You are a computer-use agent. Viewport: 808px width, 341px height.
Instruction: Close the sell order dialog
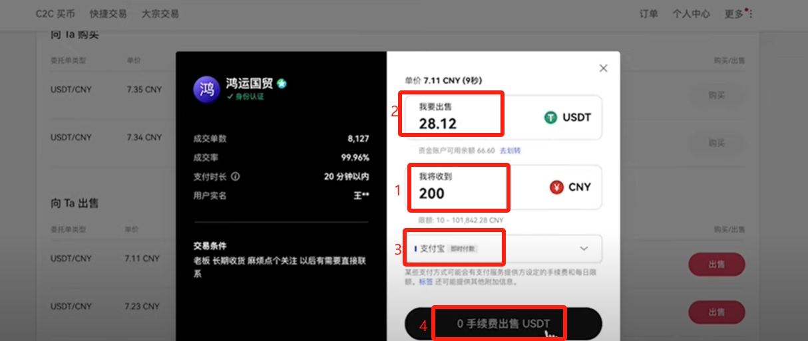[x=603, y=68]
